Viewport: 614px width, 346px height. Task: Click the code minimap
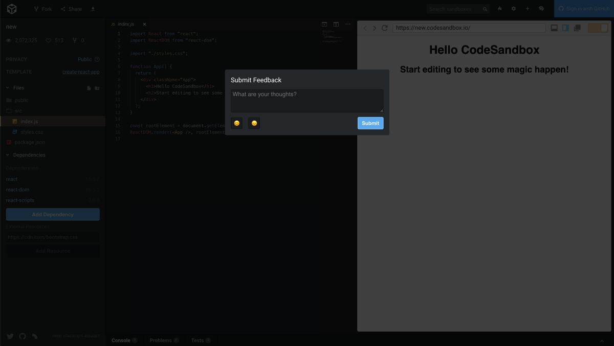pyautogui.click(x=333, y=36)
